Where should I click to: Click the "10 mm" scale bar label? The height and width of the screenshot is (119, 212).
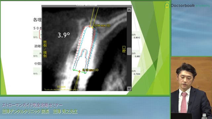coord(61,87)
